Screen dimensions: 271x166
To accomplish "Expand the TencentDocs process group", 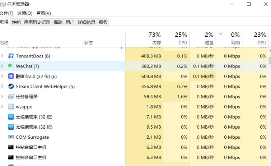I will tap(2, 56).
